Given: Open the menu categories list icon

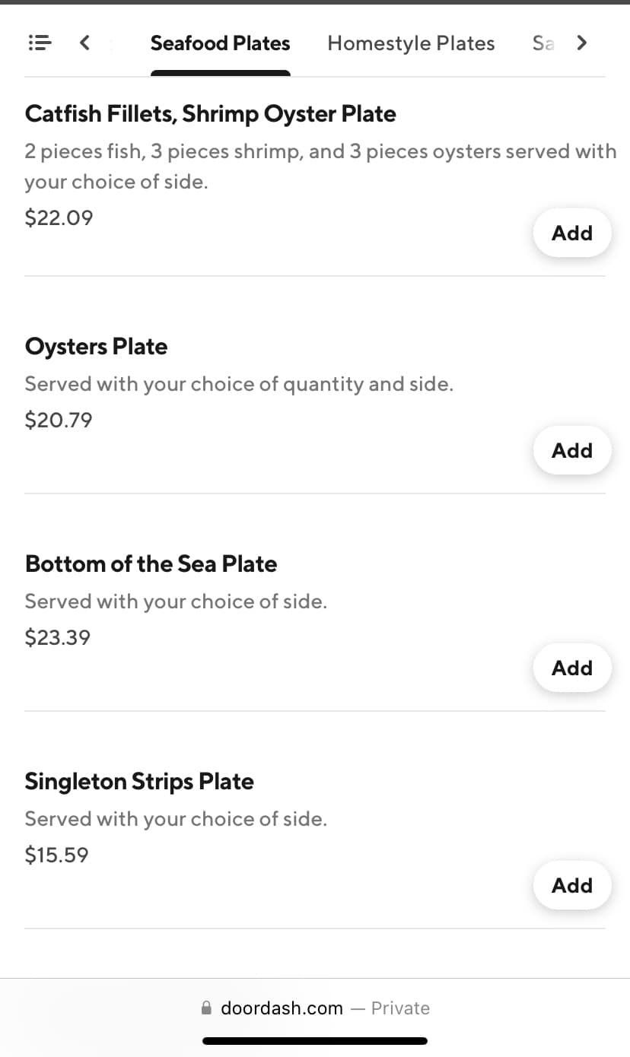Looking at the screenshot, I should (40, 43).
